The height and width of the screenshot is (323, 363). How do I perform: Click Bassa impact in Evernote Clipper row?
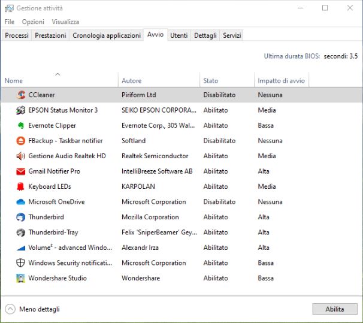tap(266, 125)
